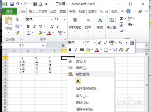
Task: Choose 删除(D)... from context menu
Action: pyautogui.click(x=91, y=103)
